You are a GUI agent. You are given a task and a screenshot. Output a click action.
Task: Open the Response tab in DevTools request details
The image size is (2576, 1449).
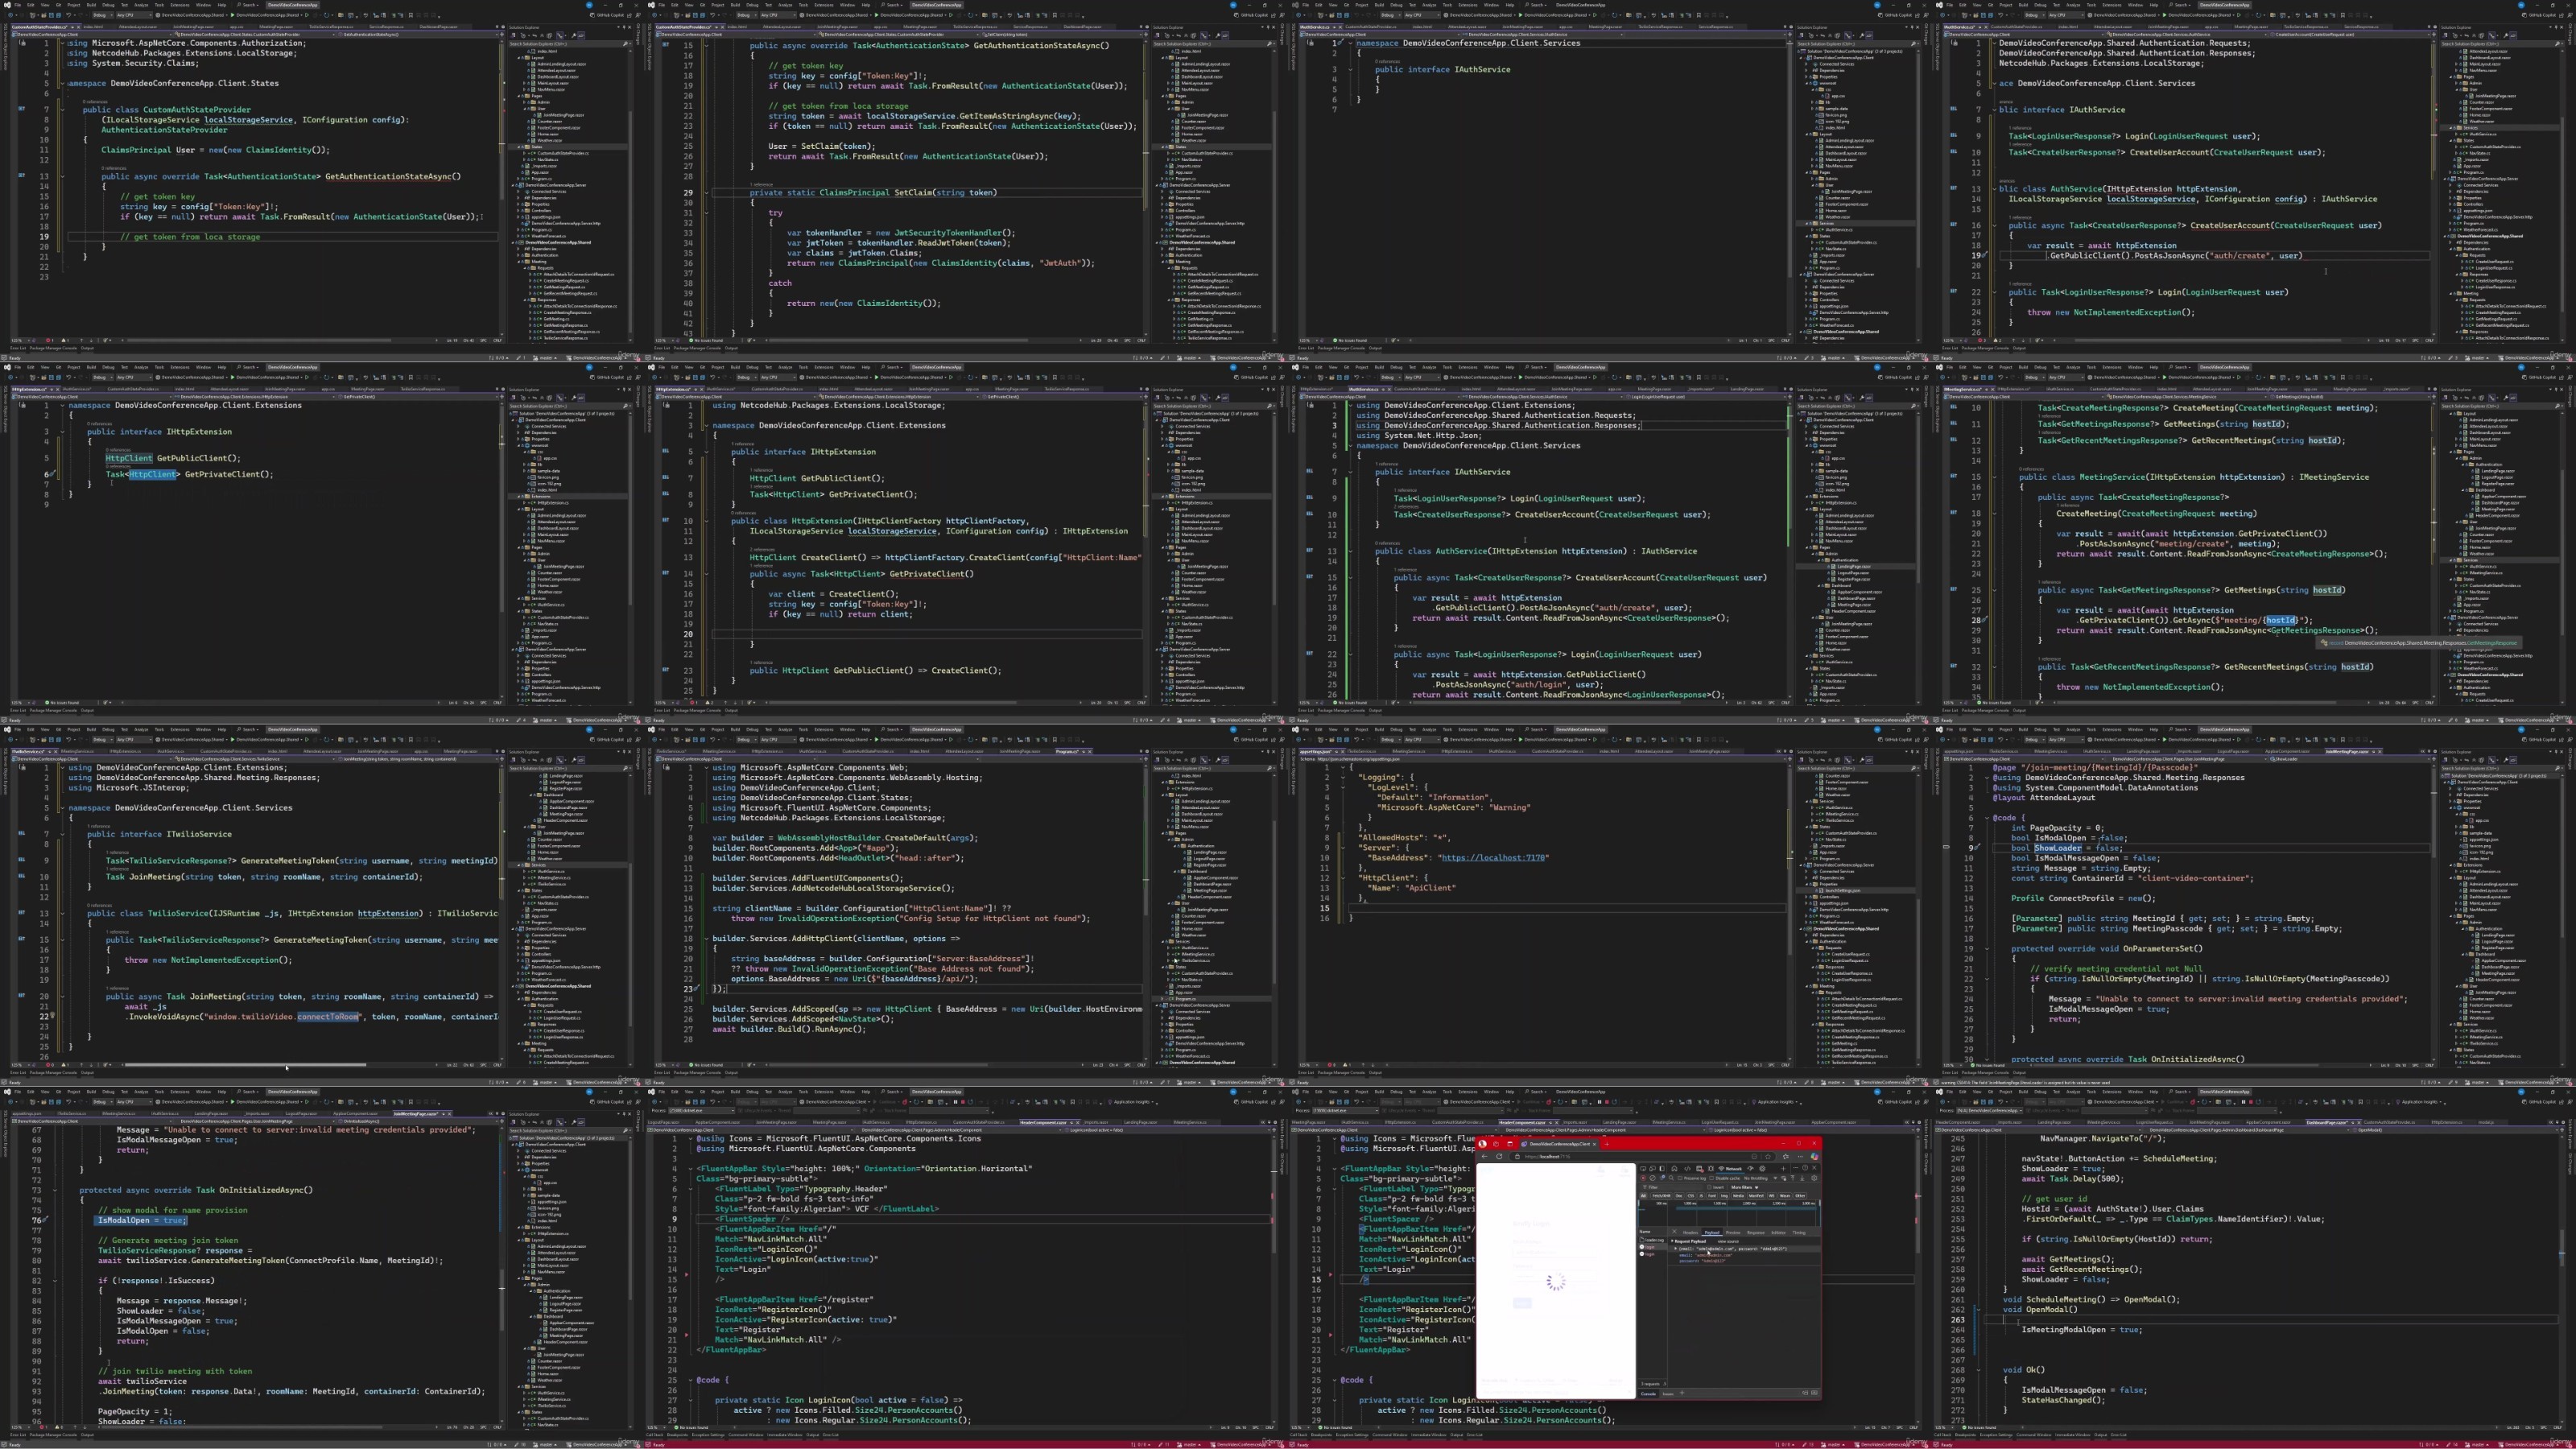1756,1233
